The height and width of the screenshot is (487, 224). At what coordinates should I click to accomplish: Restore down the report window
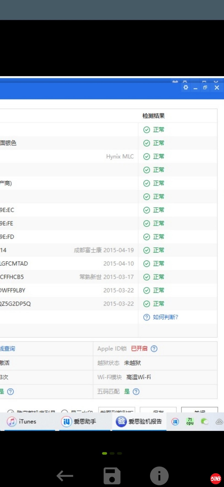click(205, 87)
